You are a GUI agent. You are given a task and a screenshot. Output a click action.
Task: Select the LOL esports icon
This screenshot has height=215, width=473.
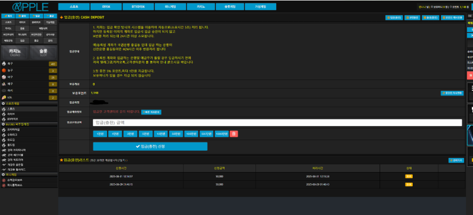4,97
